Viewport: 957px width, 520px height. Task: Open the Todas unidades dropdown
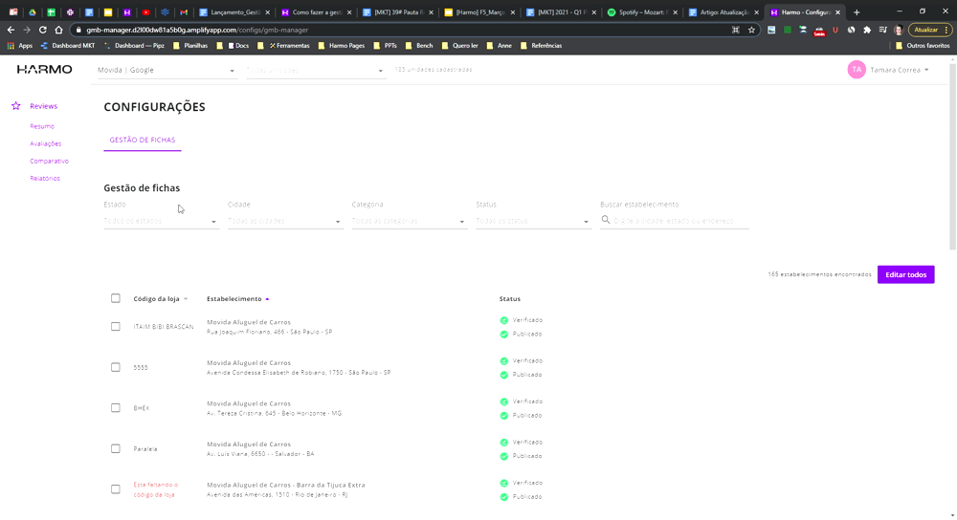[316, 70]
